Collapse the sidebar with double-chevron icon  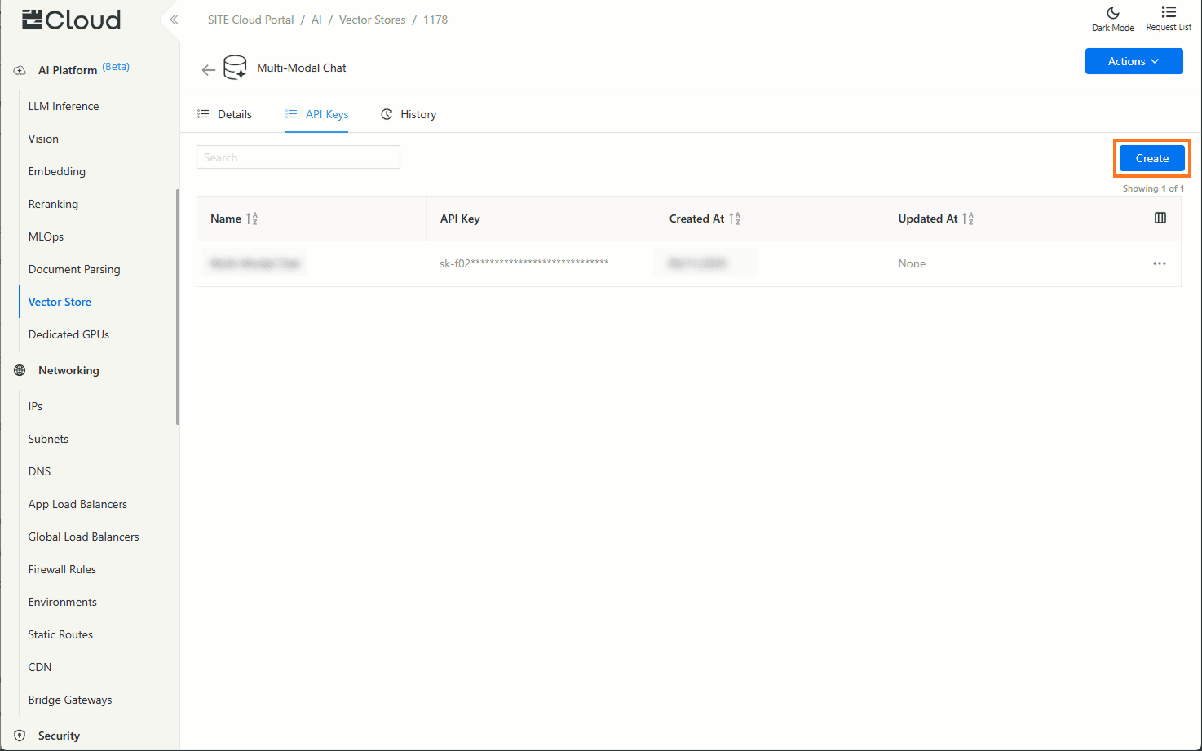click(174, 20)
